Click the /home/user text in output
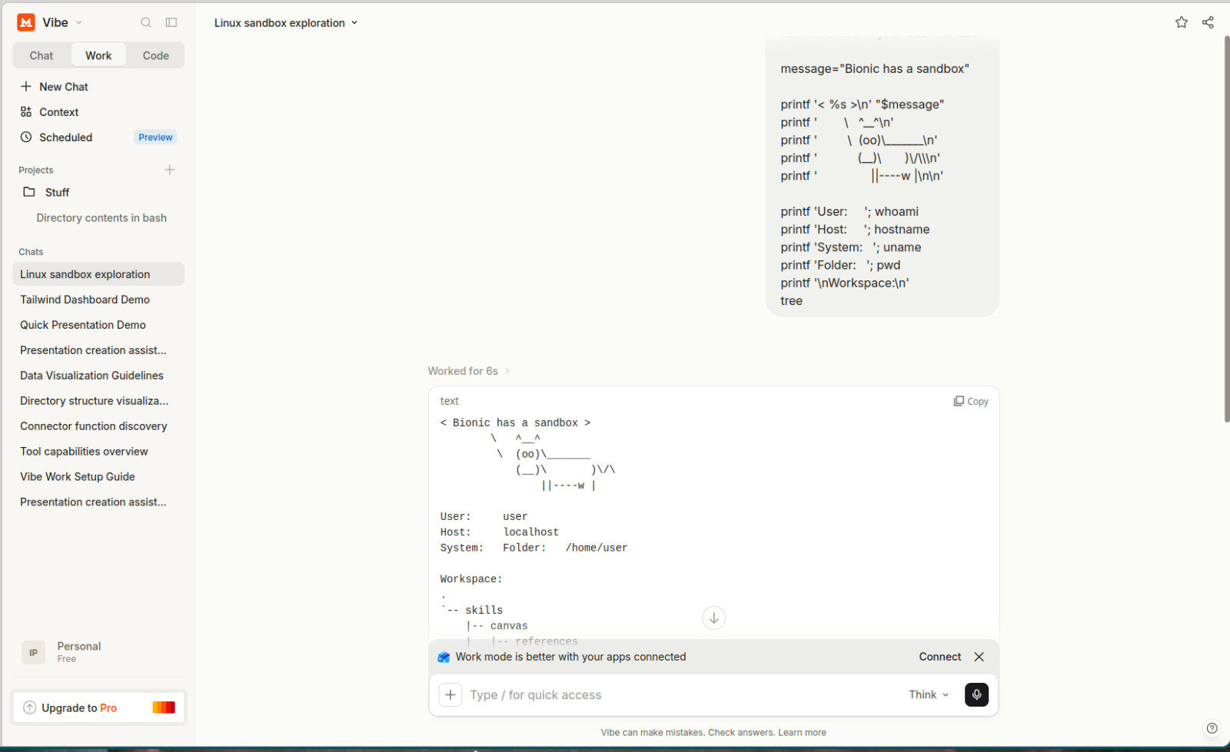 597,548
